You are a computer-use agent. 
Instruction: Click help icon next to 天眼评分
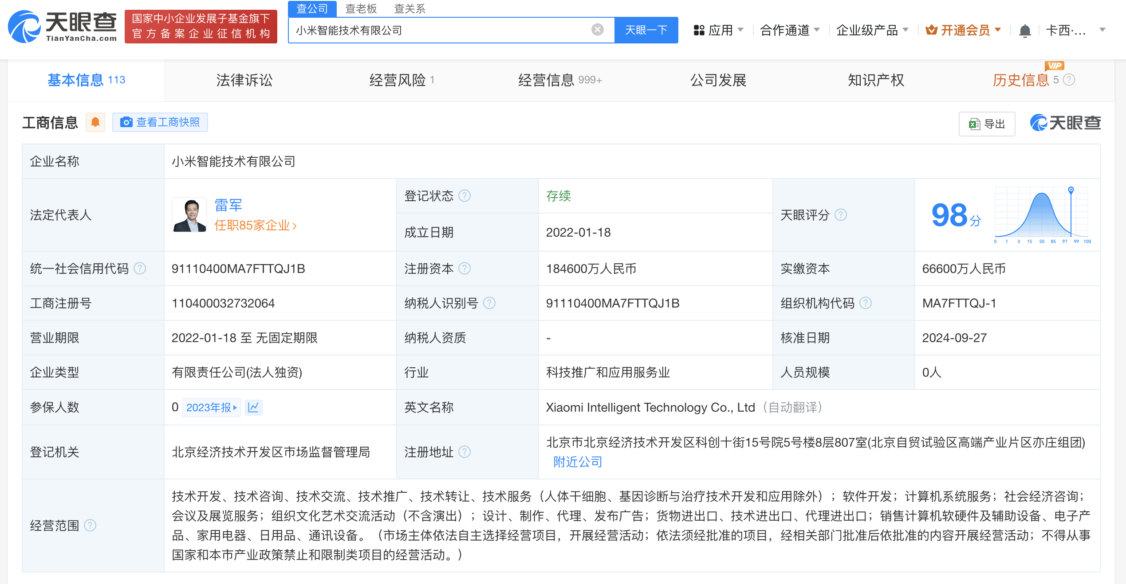[841, 215]
